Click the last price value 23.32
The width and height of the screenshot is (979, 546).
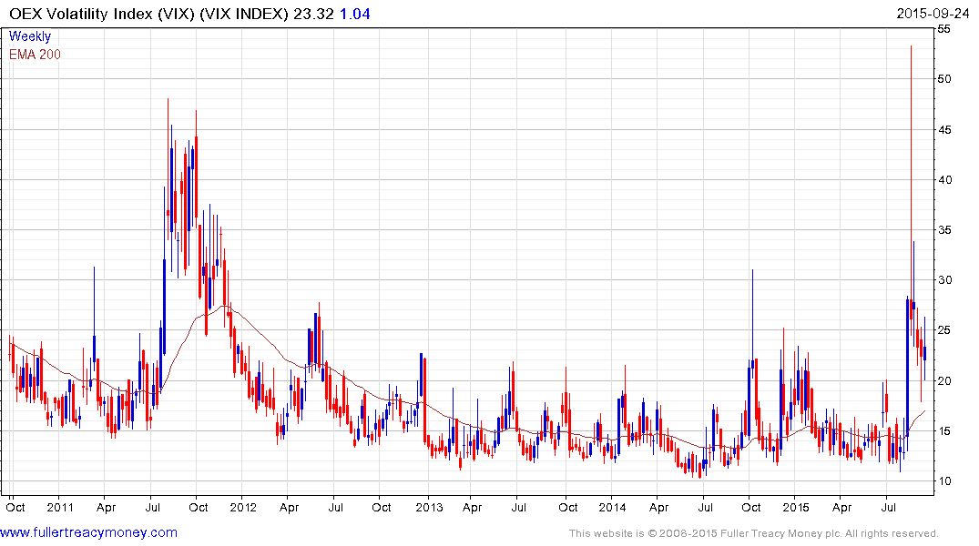(314, 14)
